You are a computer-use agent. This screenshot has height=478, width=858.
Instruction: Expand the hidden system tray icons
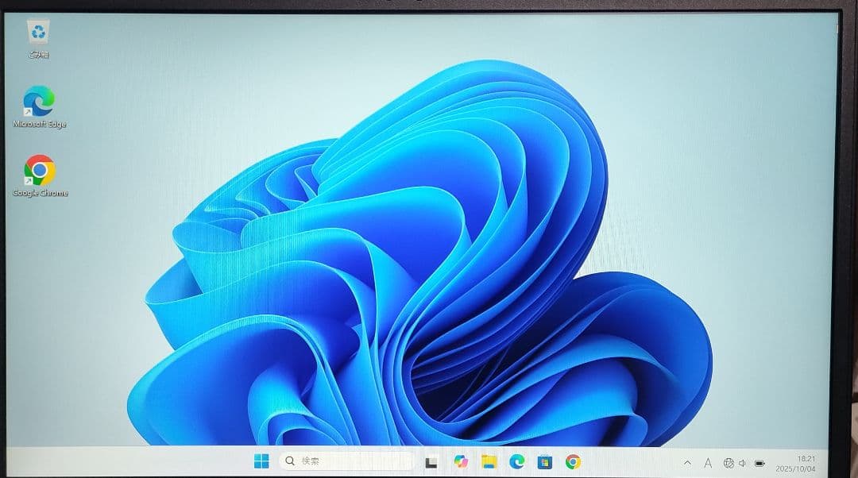tap(686, 463)
